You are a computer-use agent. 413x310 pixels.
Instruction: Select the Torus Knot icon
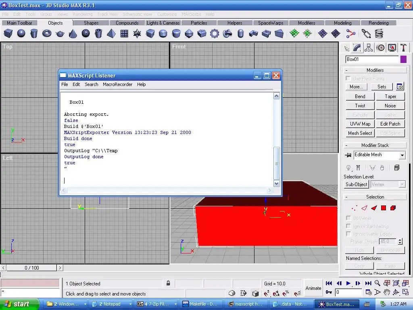[x=227, y=34]
